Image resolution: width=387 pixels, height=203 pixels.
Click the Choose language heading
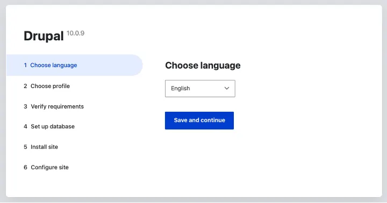tap(203, 66)
